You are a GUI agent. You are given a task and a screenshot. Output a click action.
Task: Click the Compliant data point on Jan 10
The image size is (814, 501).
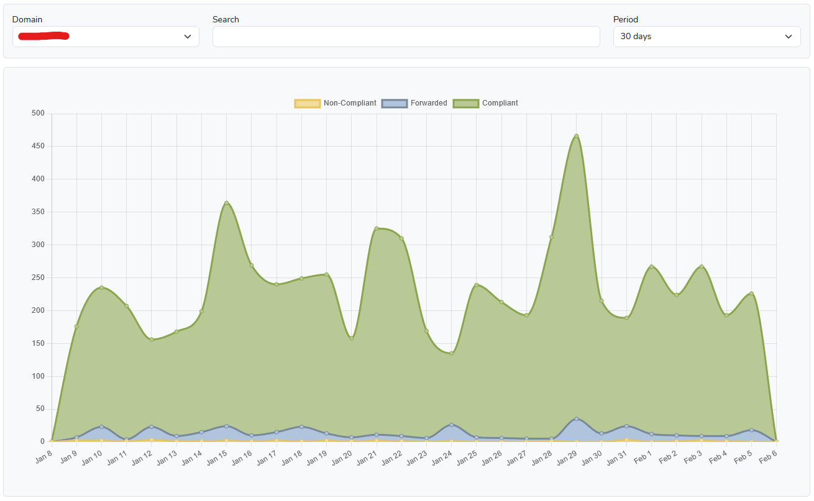click(x=101, y=287)
